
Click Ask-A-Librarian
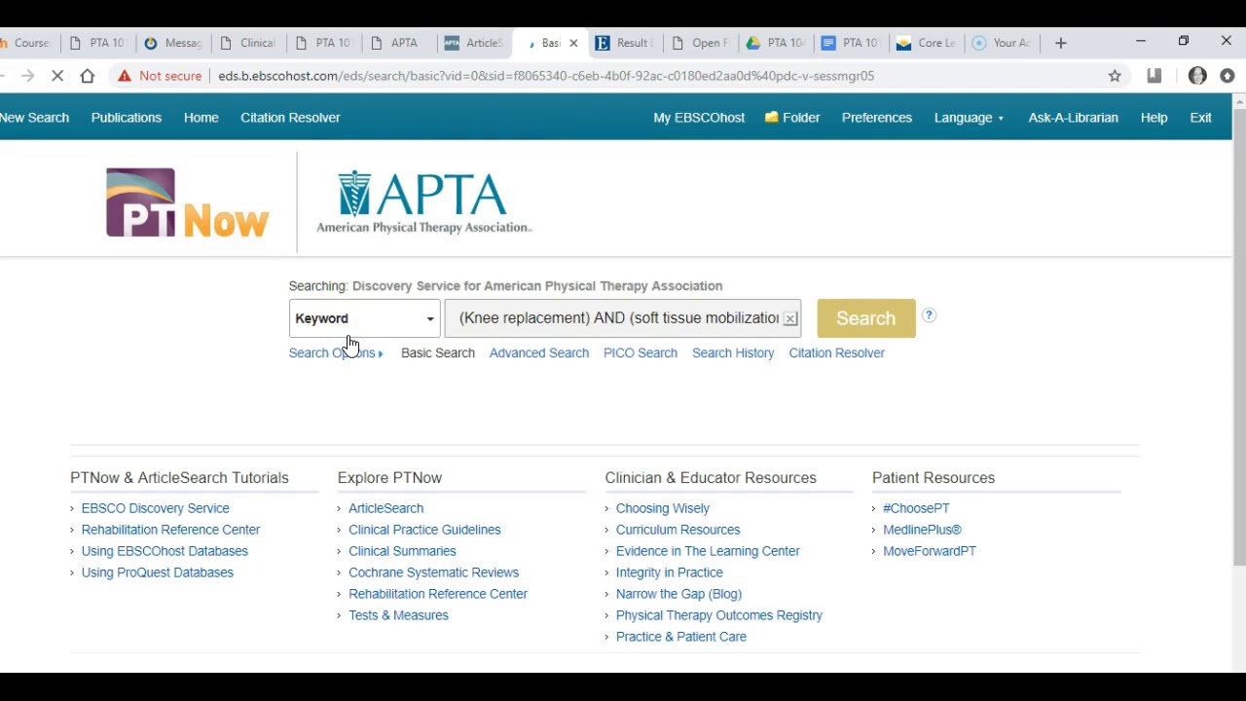1074,118
